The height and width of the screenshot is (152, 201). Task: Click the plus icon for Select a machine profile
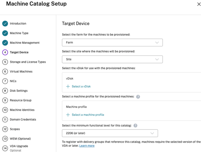68,115
